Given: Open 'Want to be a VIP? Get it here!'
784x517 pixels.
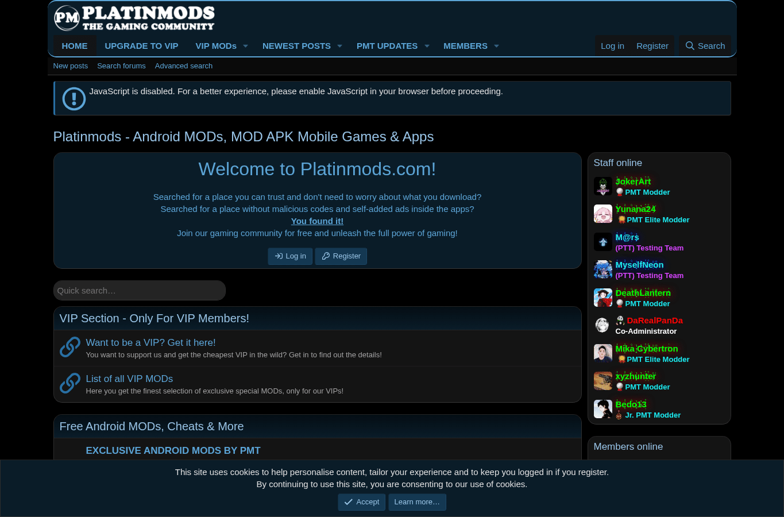Looking at the screenshot, I should pos(151,342).
